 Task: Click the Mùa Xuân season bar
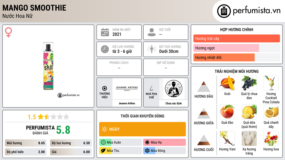(x=121, y=142)
